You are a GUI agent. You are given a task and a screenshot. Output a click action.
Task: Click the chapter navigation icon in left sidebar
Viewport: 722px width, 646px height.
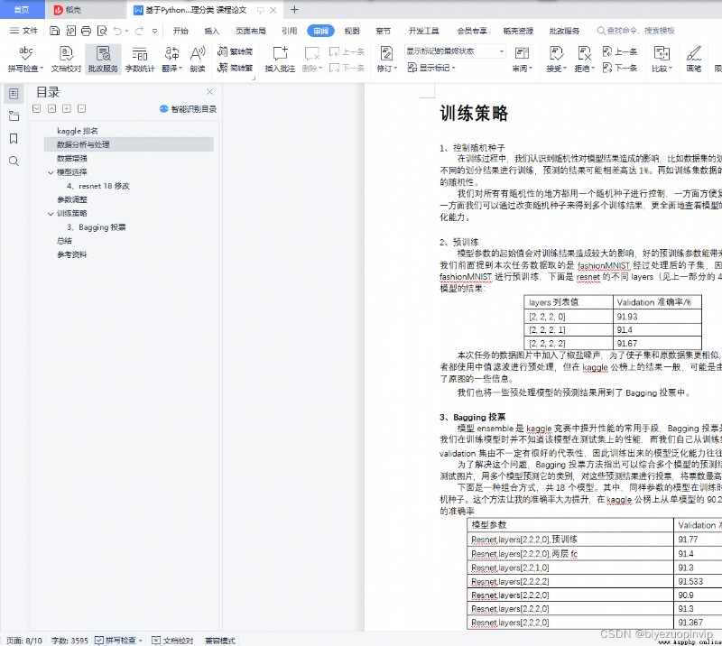14,116
